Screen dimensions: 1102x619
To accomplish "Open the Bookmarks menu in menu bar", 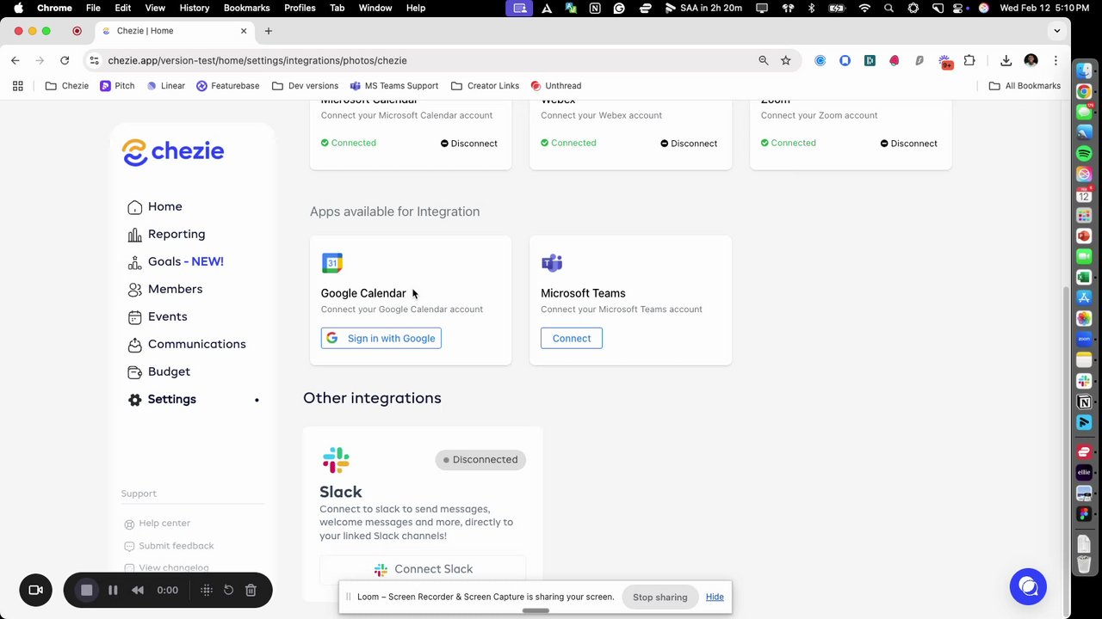I will [x=246, y=8].
